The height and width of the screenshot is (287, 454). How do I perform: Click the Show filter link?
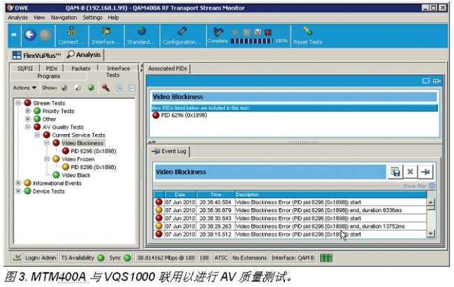click(x=414, y=186)
